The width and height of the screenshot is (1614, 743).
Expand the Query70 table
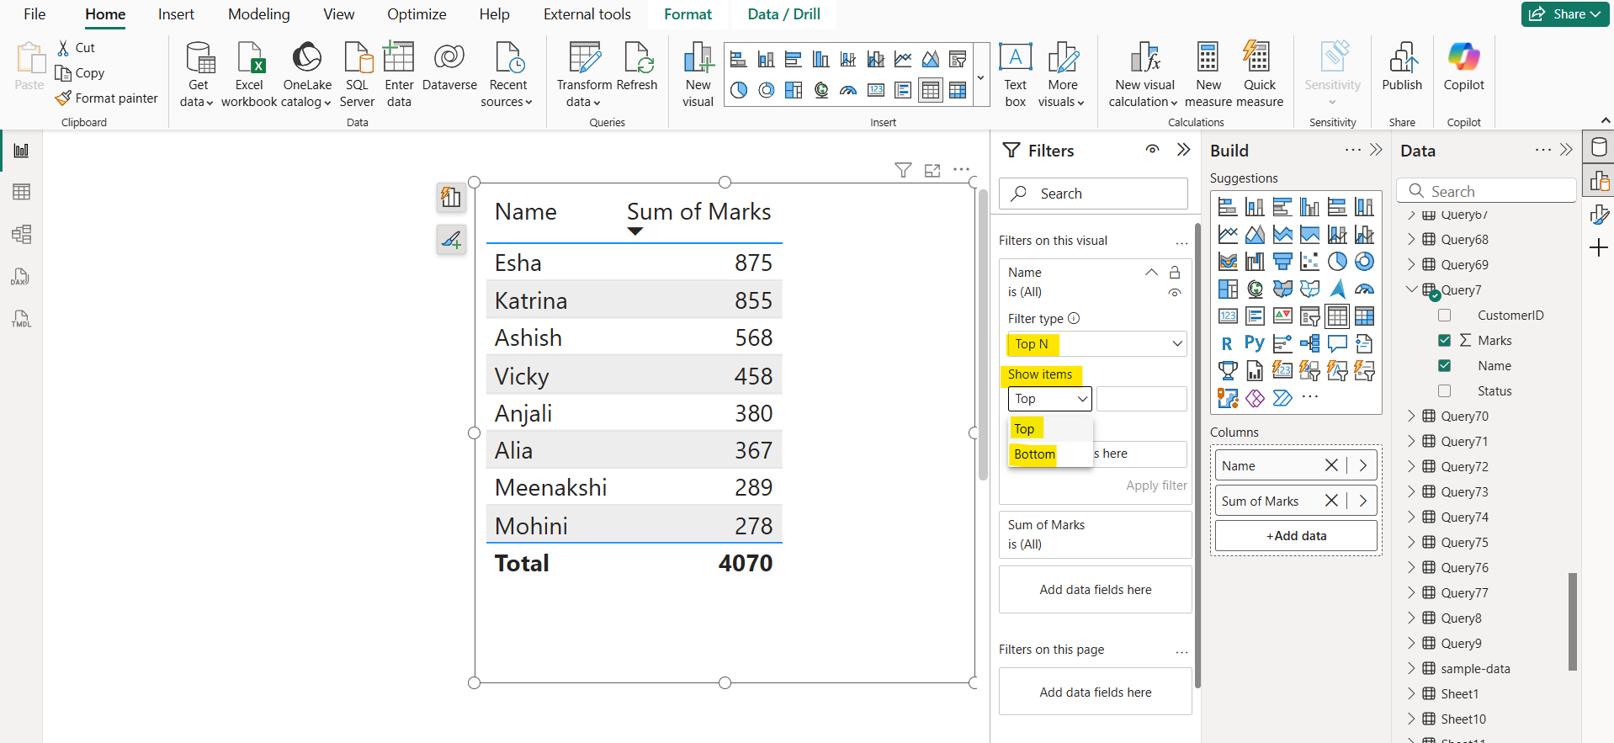[1411, 417]
